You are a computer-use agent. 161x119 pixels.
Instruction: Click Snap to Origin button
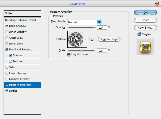click(x=109, y=39)
